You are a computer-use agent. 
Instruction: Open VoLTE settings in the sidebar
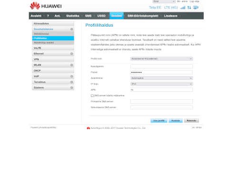[x=53, y=48]
